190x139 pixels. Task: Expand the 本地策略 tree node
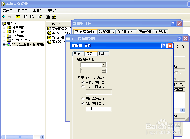click(x=4, y=32)
